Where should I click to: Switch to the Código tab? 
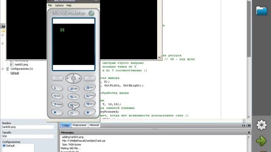click(x=66, y=125)
